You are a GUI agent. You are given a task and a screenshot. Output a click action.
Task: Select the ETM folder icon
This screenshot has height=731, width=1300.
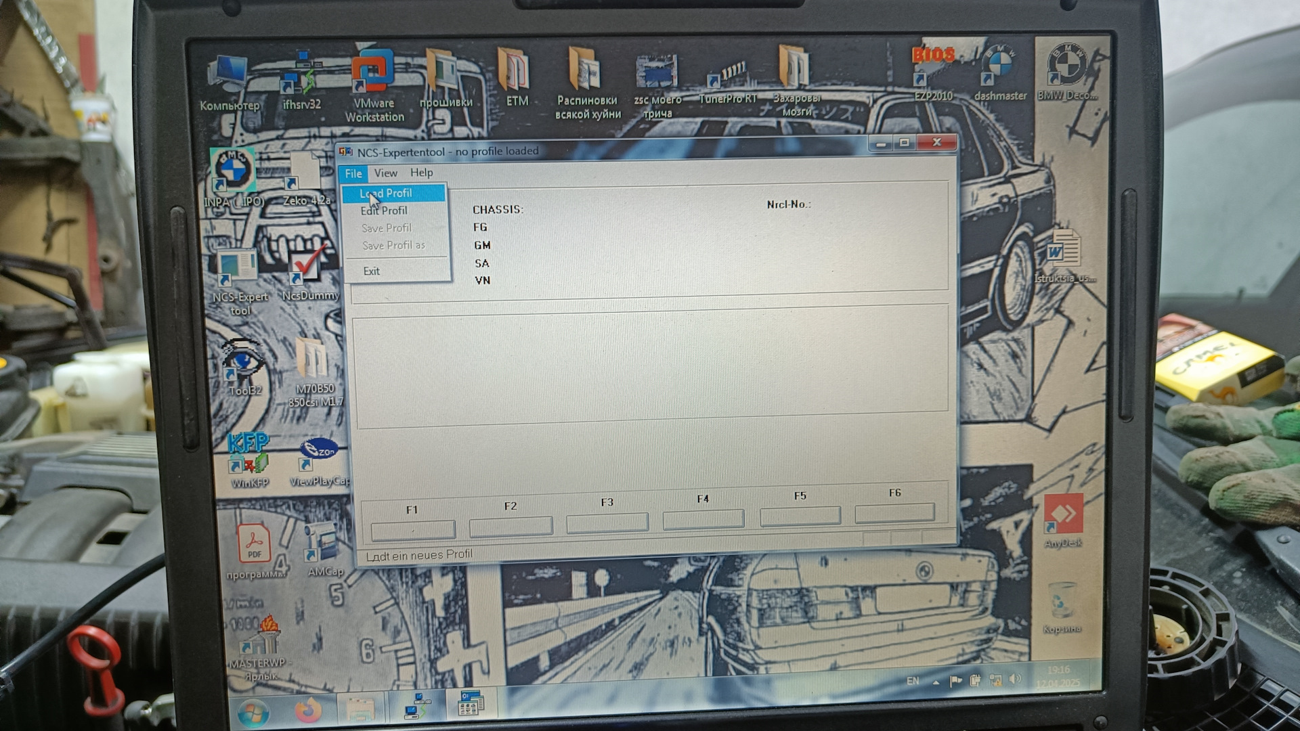[x=515, y=76]
